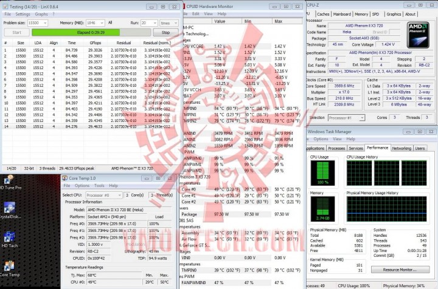Open Settings menu in LinX
The height and width of the screenshot is (289, 438).
pyautogui.click(x=23, y=14)
